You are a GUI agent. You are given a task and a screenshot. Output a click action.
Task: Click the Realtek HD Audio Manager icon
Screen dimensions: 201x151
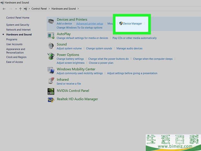click(51, 99)
